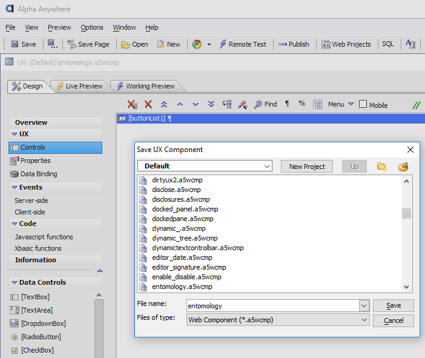
Task: Click the red X delete control icon
Action: 148,104
